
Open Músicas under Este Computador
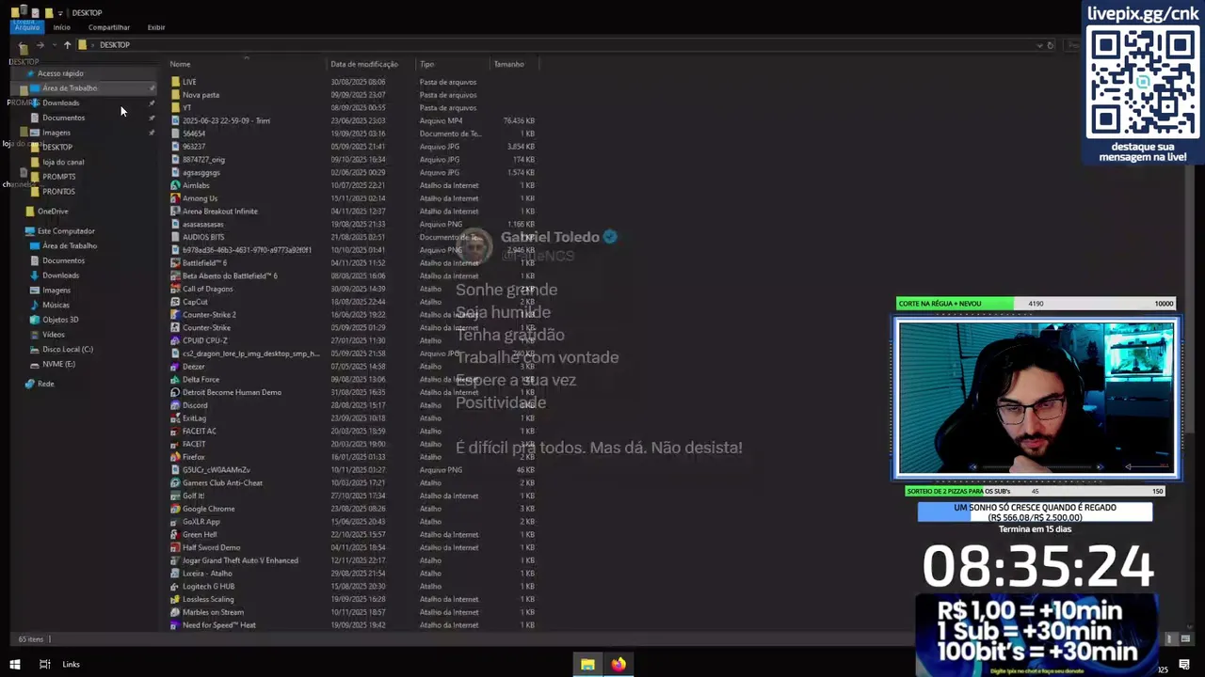[x=56, y=305]
